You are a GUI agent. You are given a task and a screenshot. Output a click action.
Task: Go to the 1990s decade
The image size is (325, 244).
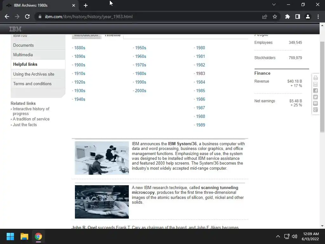(141, 82)
